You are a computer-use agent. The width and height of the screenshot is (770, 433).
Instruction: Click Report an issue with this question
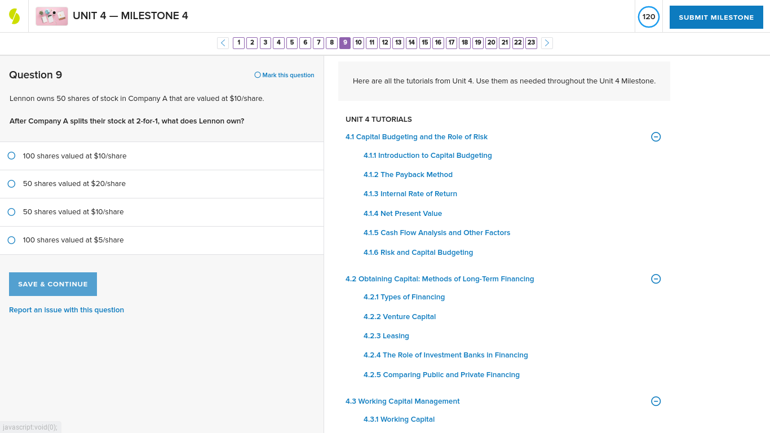[66, 310]
